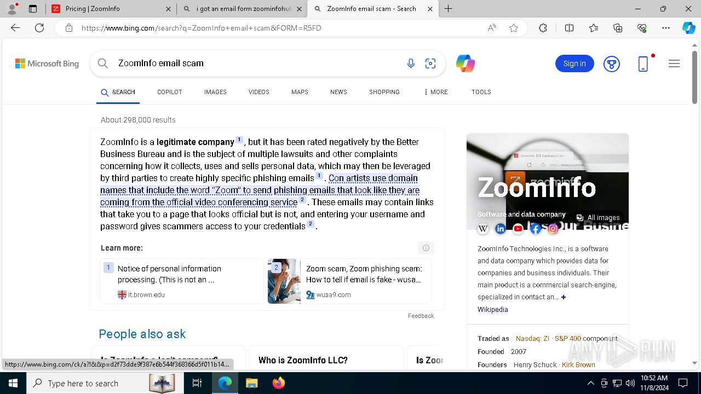Select the COPILOT search tab
The width and height of the screenshot is (701, 394).
pos(169,92)
